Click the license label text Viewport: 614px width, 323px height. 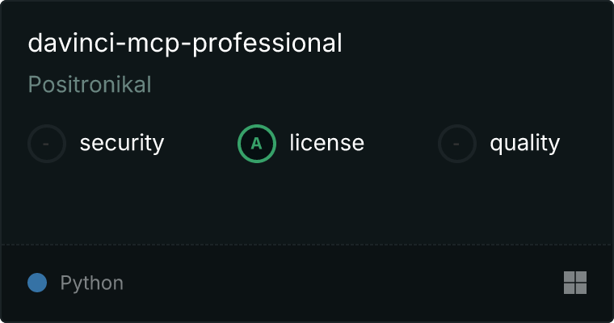(327, 142)
